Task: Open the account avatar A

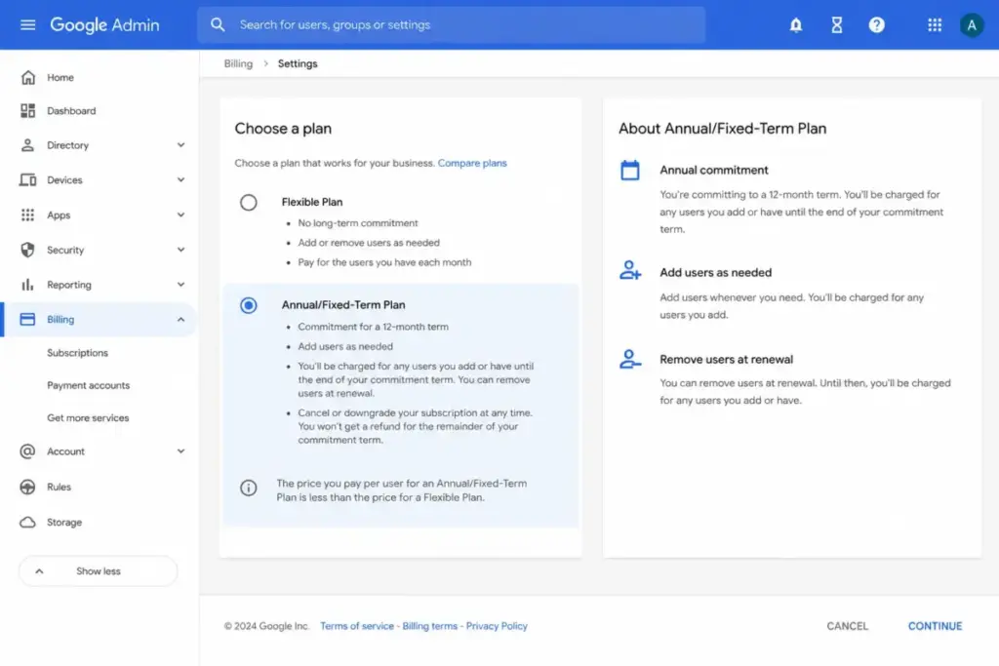Action: click(971, 24)
